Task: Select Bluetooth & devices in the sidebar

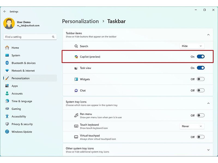Action: (x=24, y=63)
